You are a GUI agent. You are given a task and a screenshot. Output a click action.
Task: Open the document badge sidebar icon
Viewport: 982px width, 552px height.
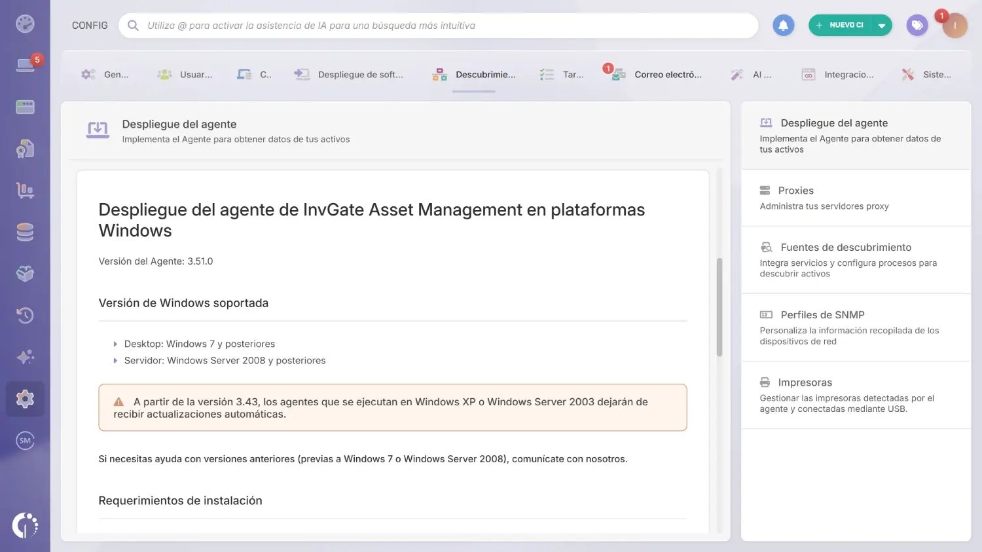25,149
